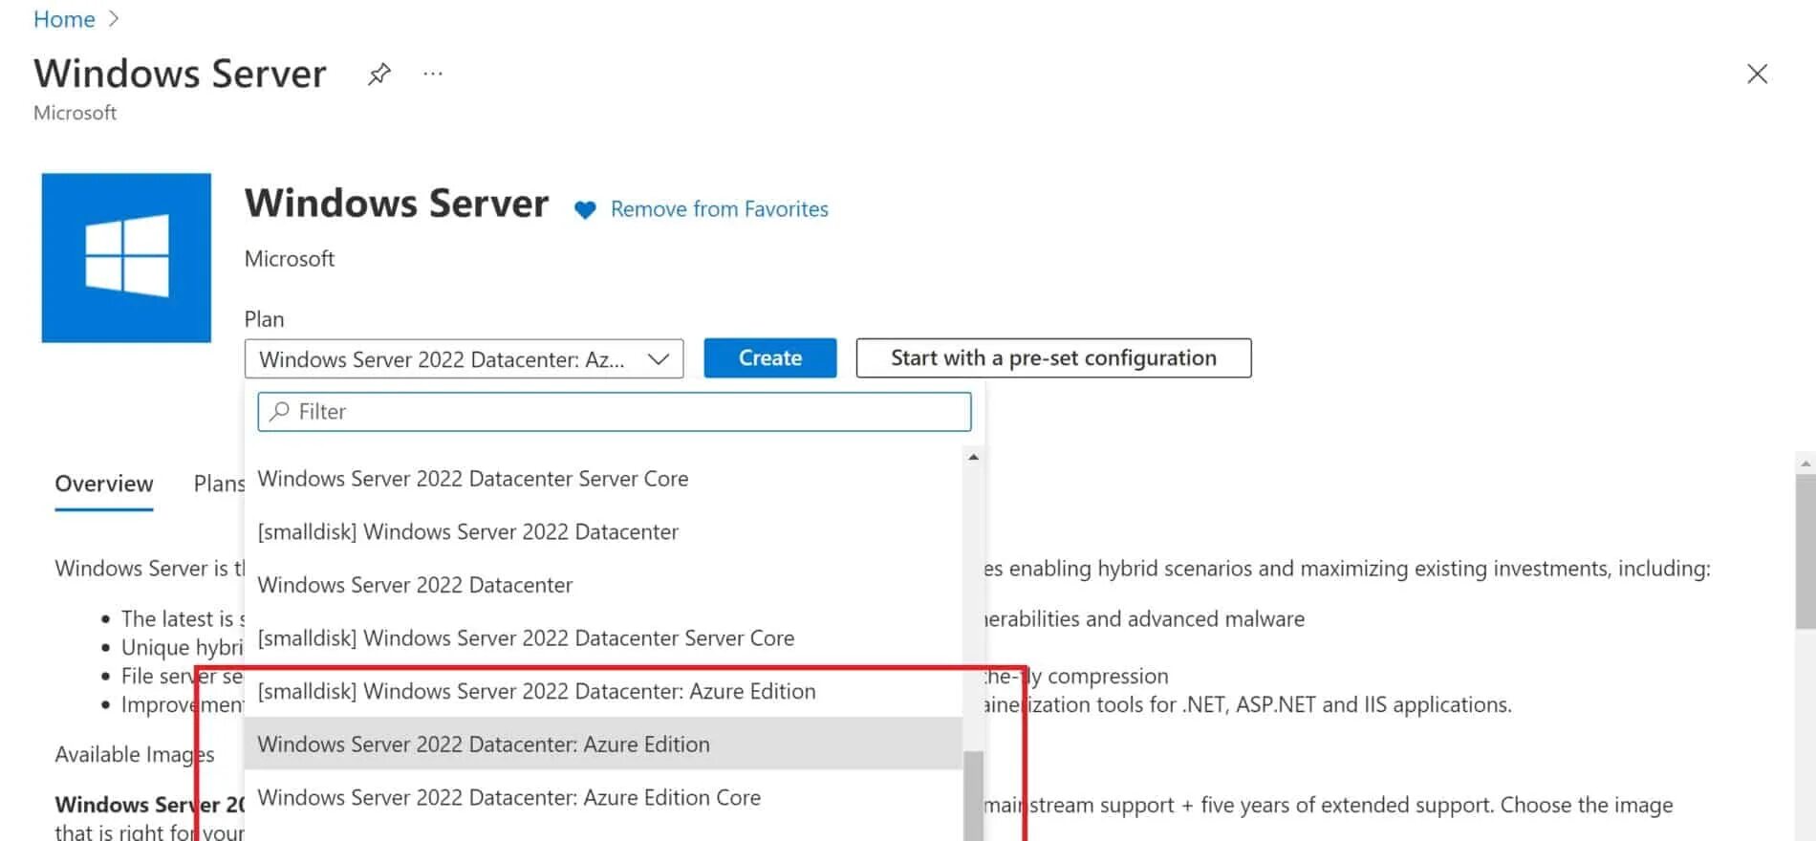
Task: Open the ellipsis more-options menu
Action: [433, 74]
